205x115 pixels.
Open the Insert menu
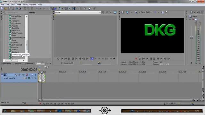(x=19, y=5)
